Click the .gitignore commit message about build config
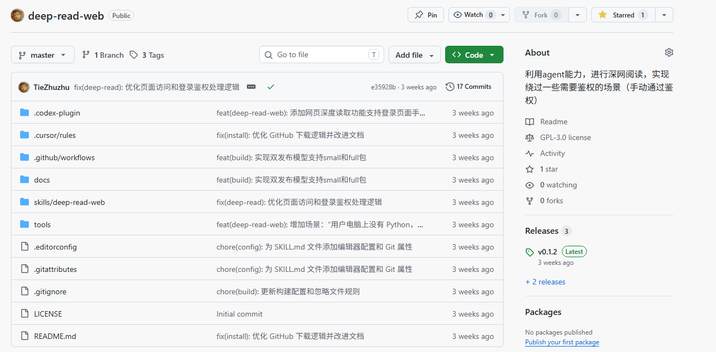716x352 pixels. pyautogui.click(x=288, y=292)
